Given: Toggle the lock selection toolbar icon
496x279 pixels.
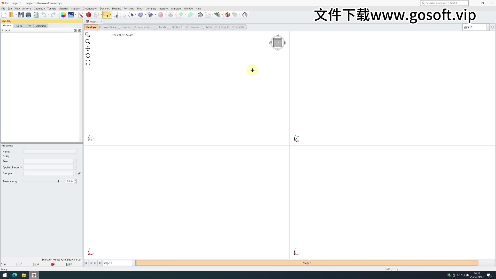Looking at the screenshot, I should 116,15.
